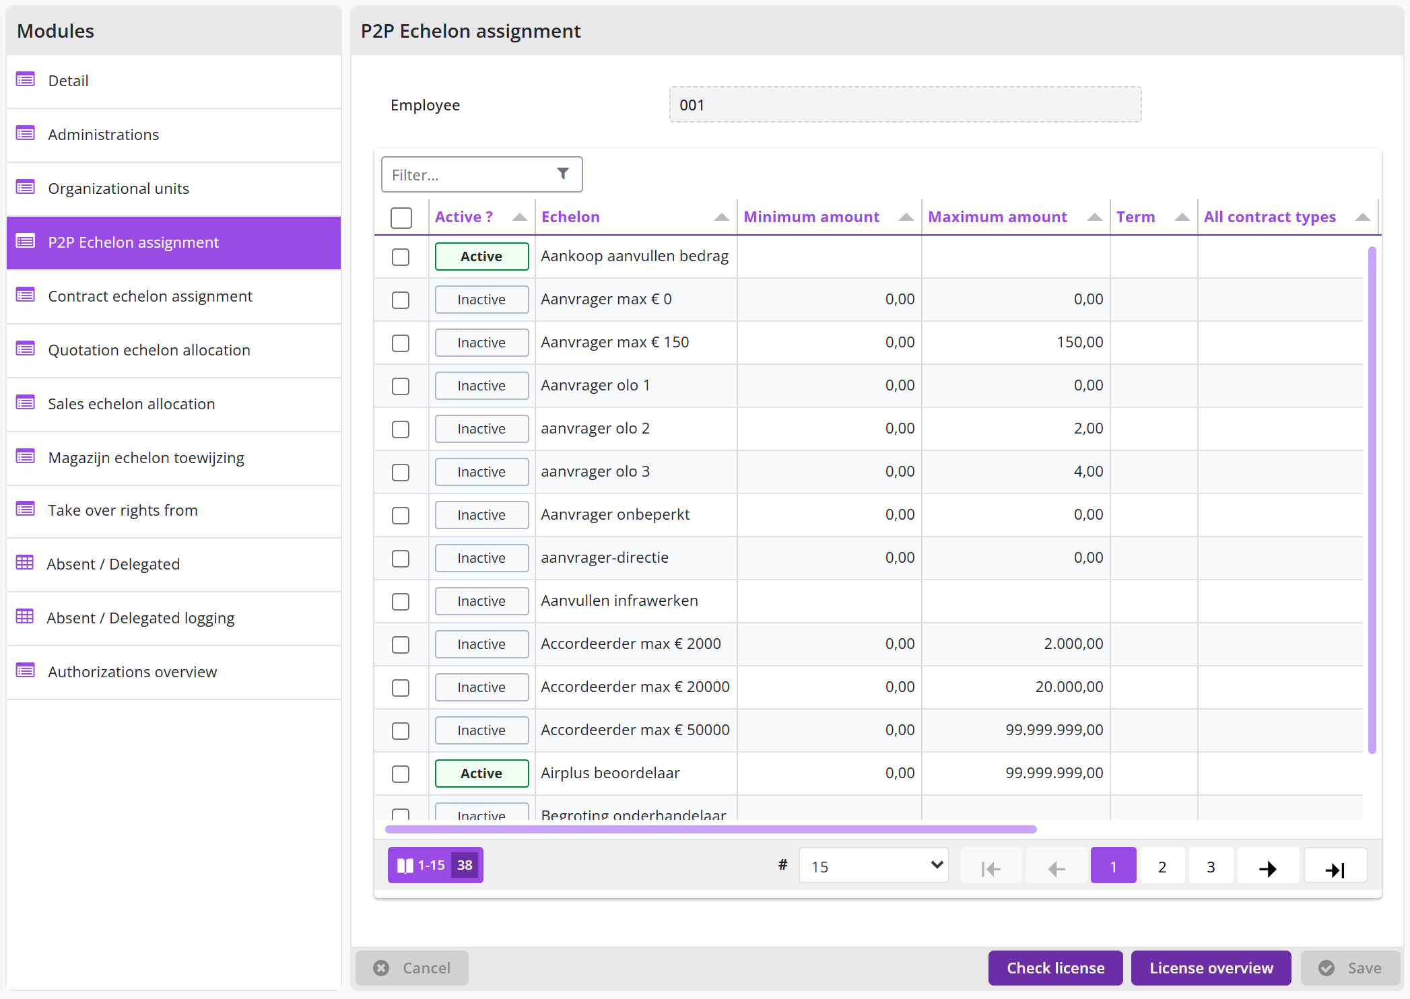The image size is (1410, 999).
Task: Click the filter funnel icon
Action: click(563, 174)
